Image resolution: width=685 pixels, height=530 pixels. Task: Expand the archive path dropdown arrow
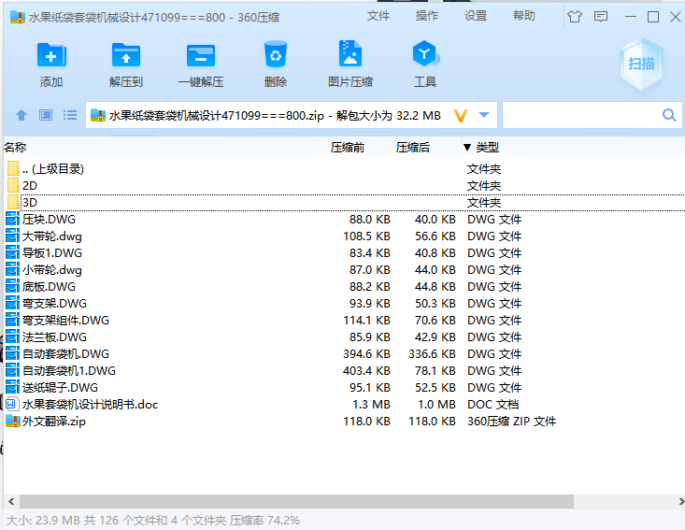(x=484, y=115)
